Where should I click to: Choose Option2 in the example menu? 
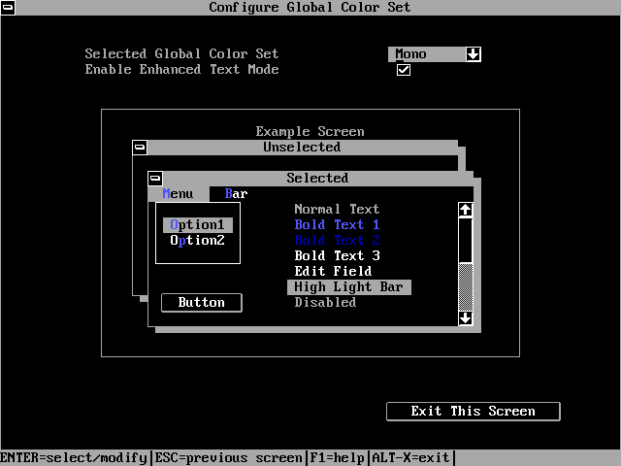pos(198,241)
